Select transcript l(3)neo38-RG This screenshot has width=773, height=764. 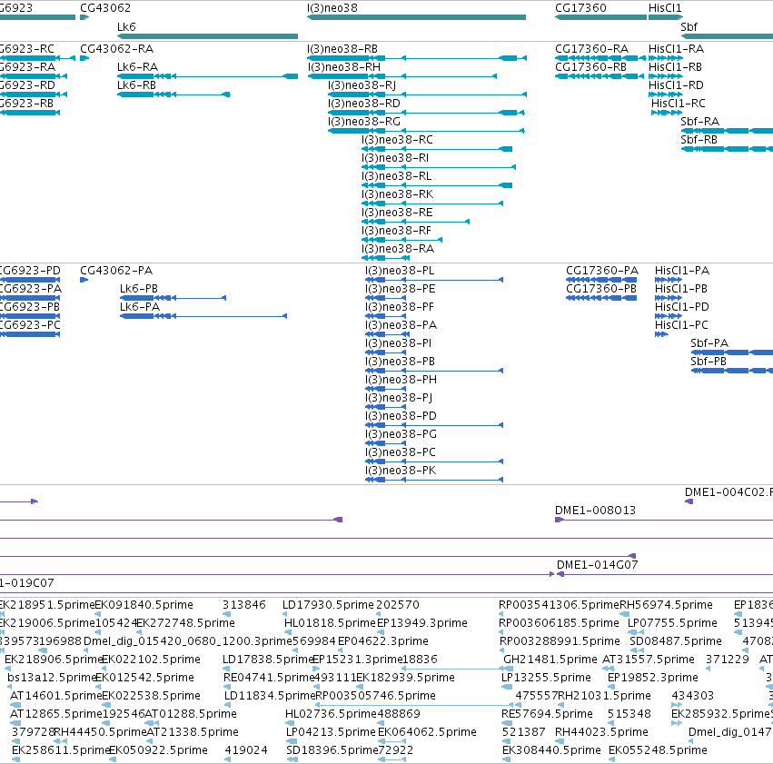click(364, 122)
